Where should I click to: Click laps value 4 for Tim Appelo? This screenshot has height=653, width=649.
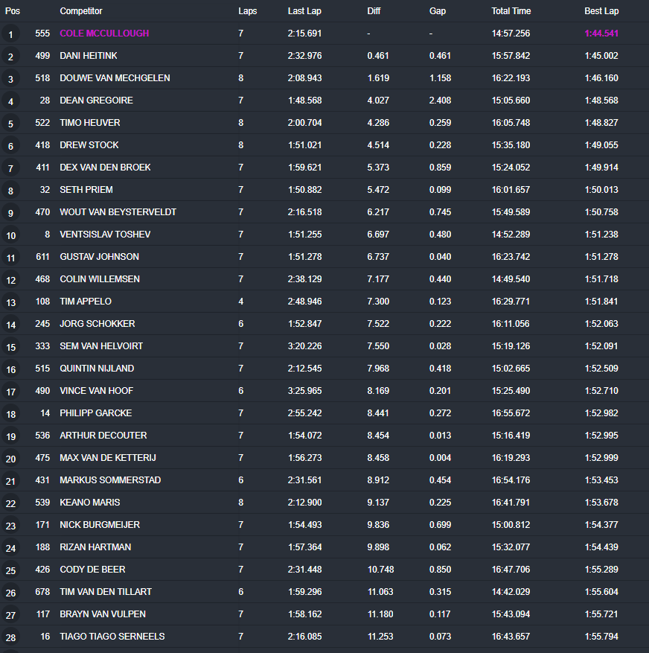point(240,302)
